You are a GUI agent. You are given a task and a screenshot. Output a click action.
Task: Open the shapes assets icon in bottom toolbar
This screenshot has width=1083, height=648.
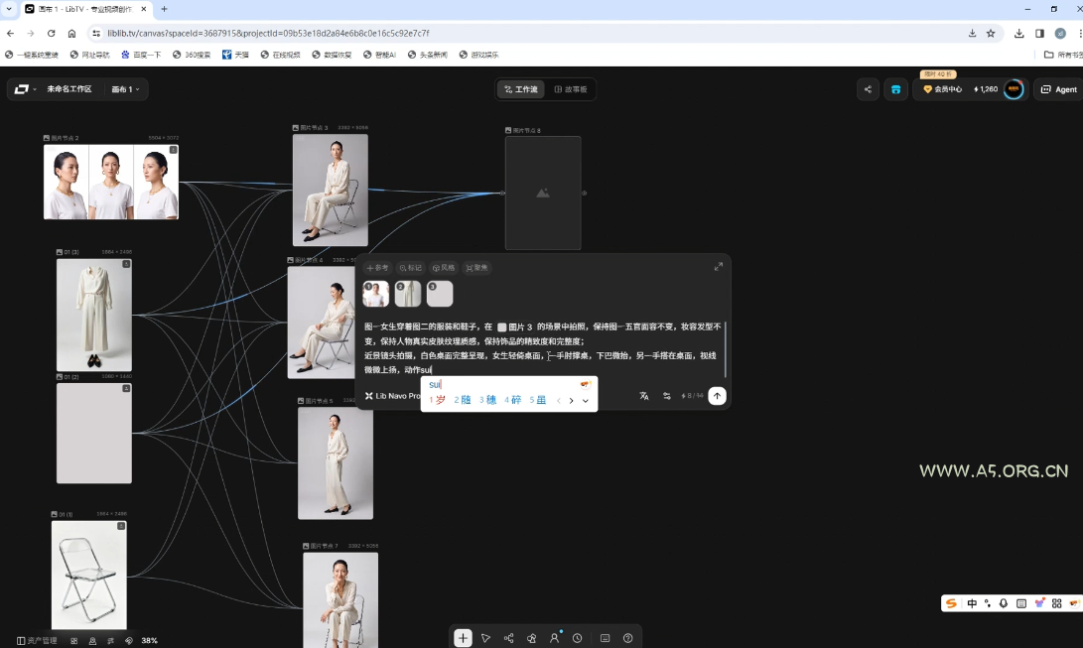pos(531,638)
